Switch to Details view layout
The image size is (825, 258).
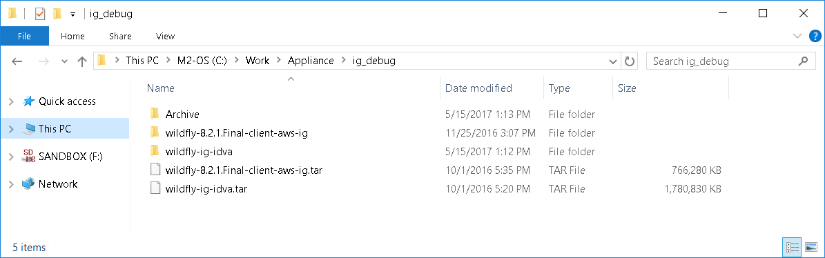(x=791, y=246)
